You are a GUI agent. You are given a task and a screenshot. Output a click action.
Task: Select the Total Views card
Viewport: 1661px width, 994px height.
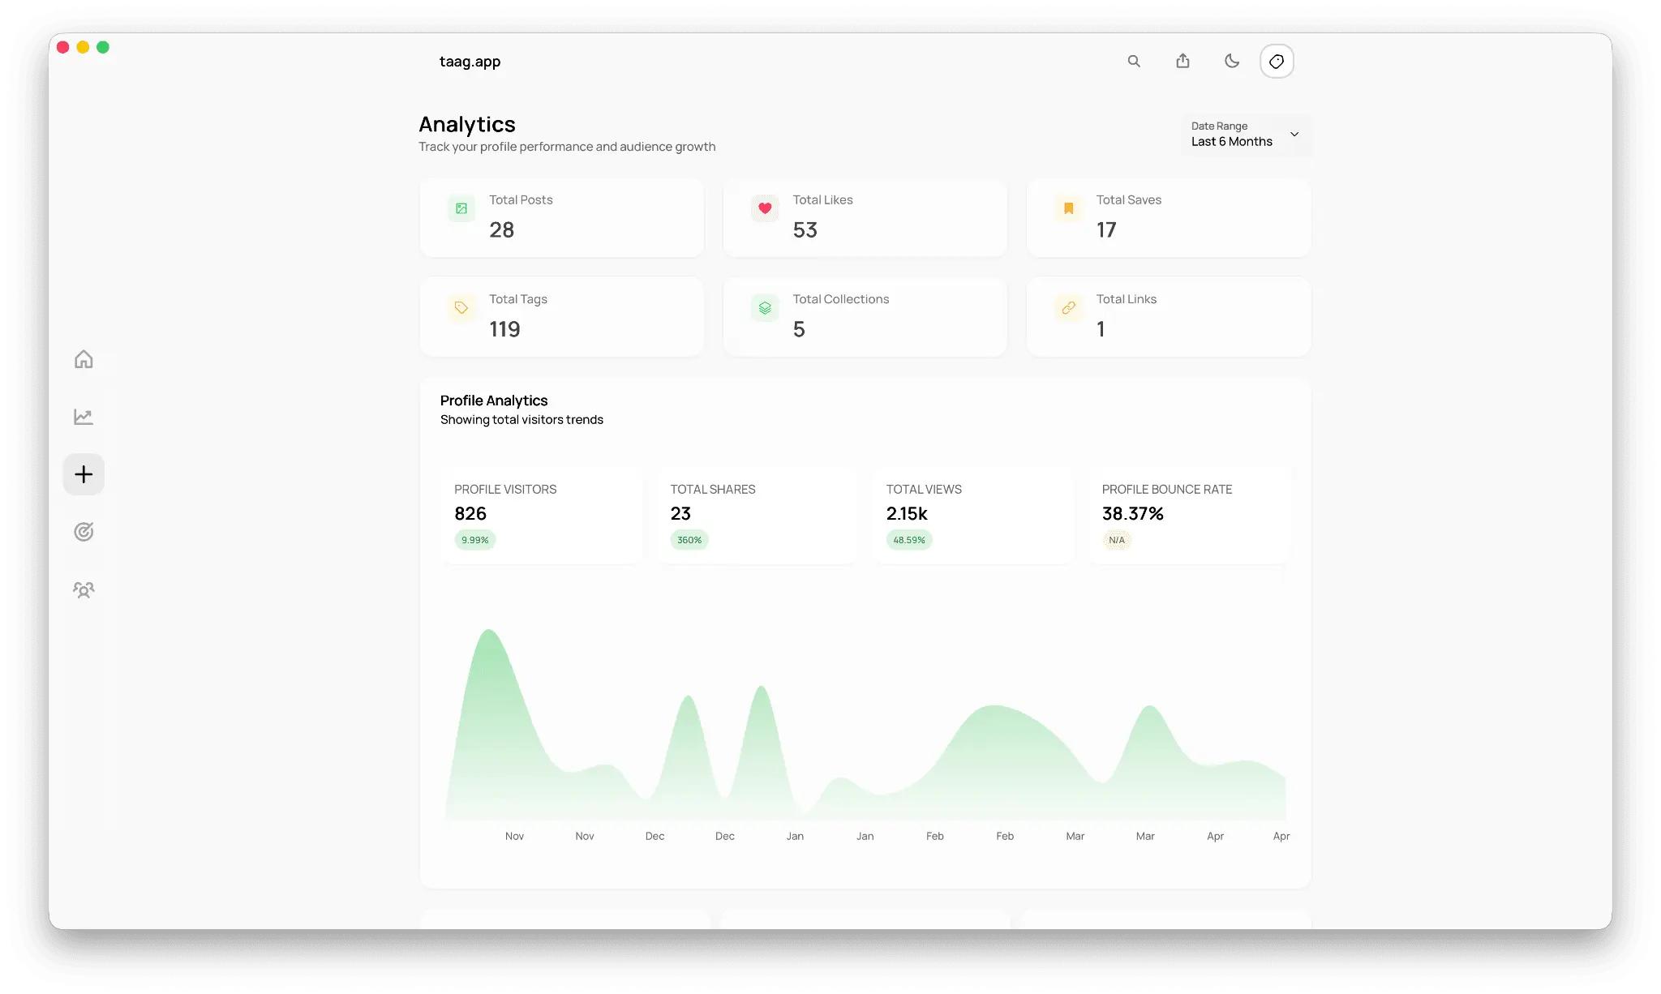[x=972, y=515]
